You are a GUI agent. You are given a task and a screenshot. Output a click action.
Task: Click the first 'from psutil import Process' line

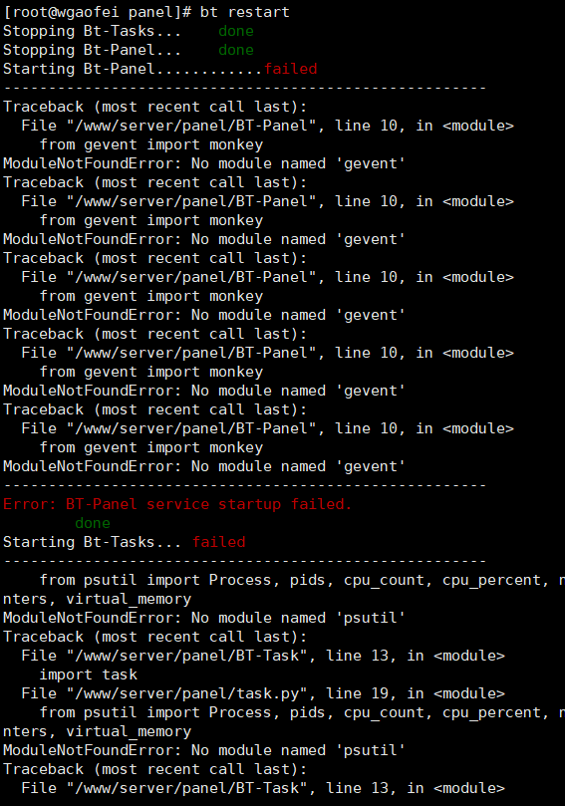[302, 580]
